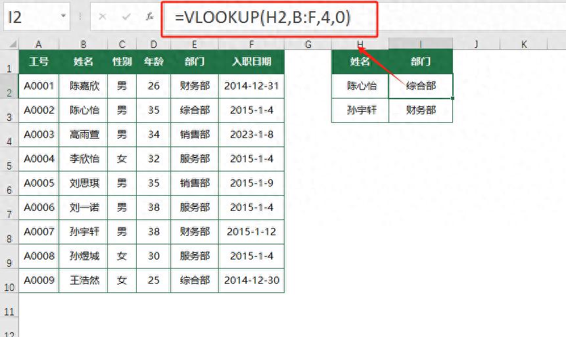This screenshot has height=337, width=566.
Task: Select column F header
Action: [251, 45]
